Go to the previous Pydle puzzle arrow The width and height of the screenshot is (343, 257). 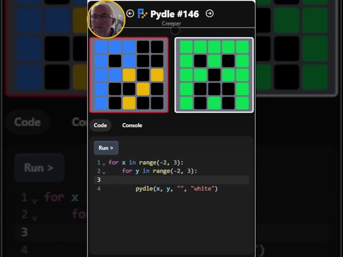coord(130,13)
